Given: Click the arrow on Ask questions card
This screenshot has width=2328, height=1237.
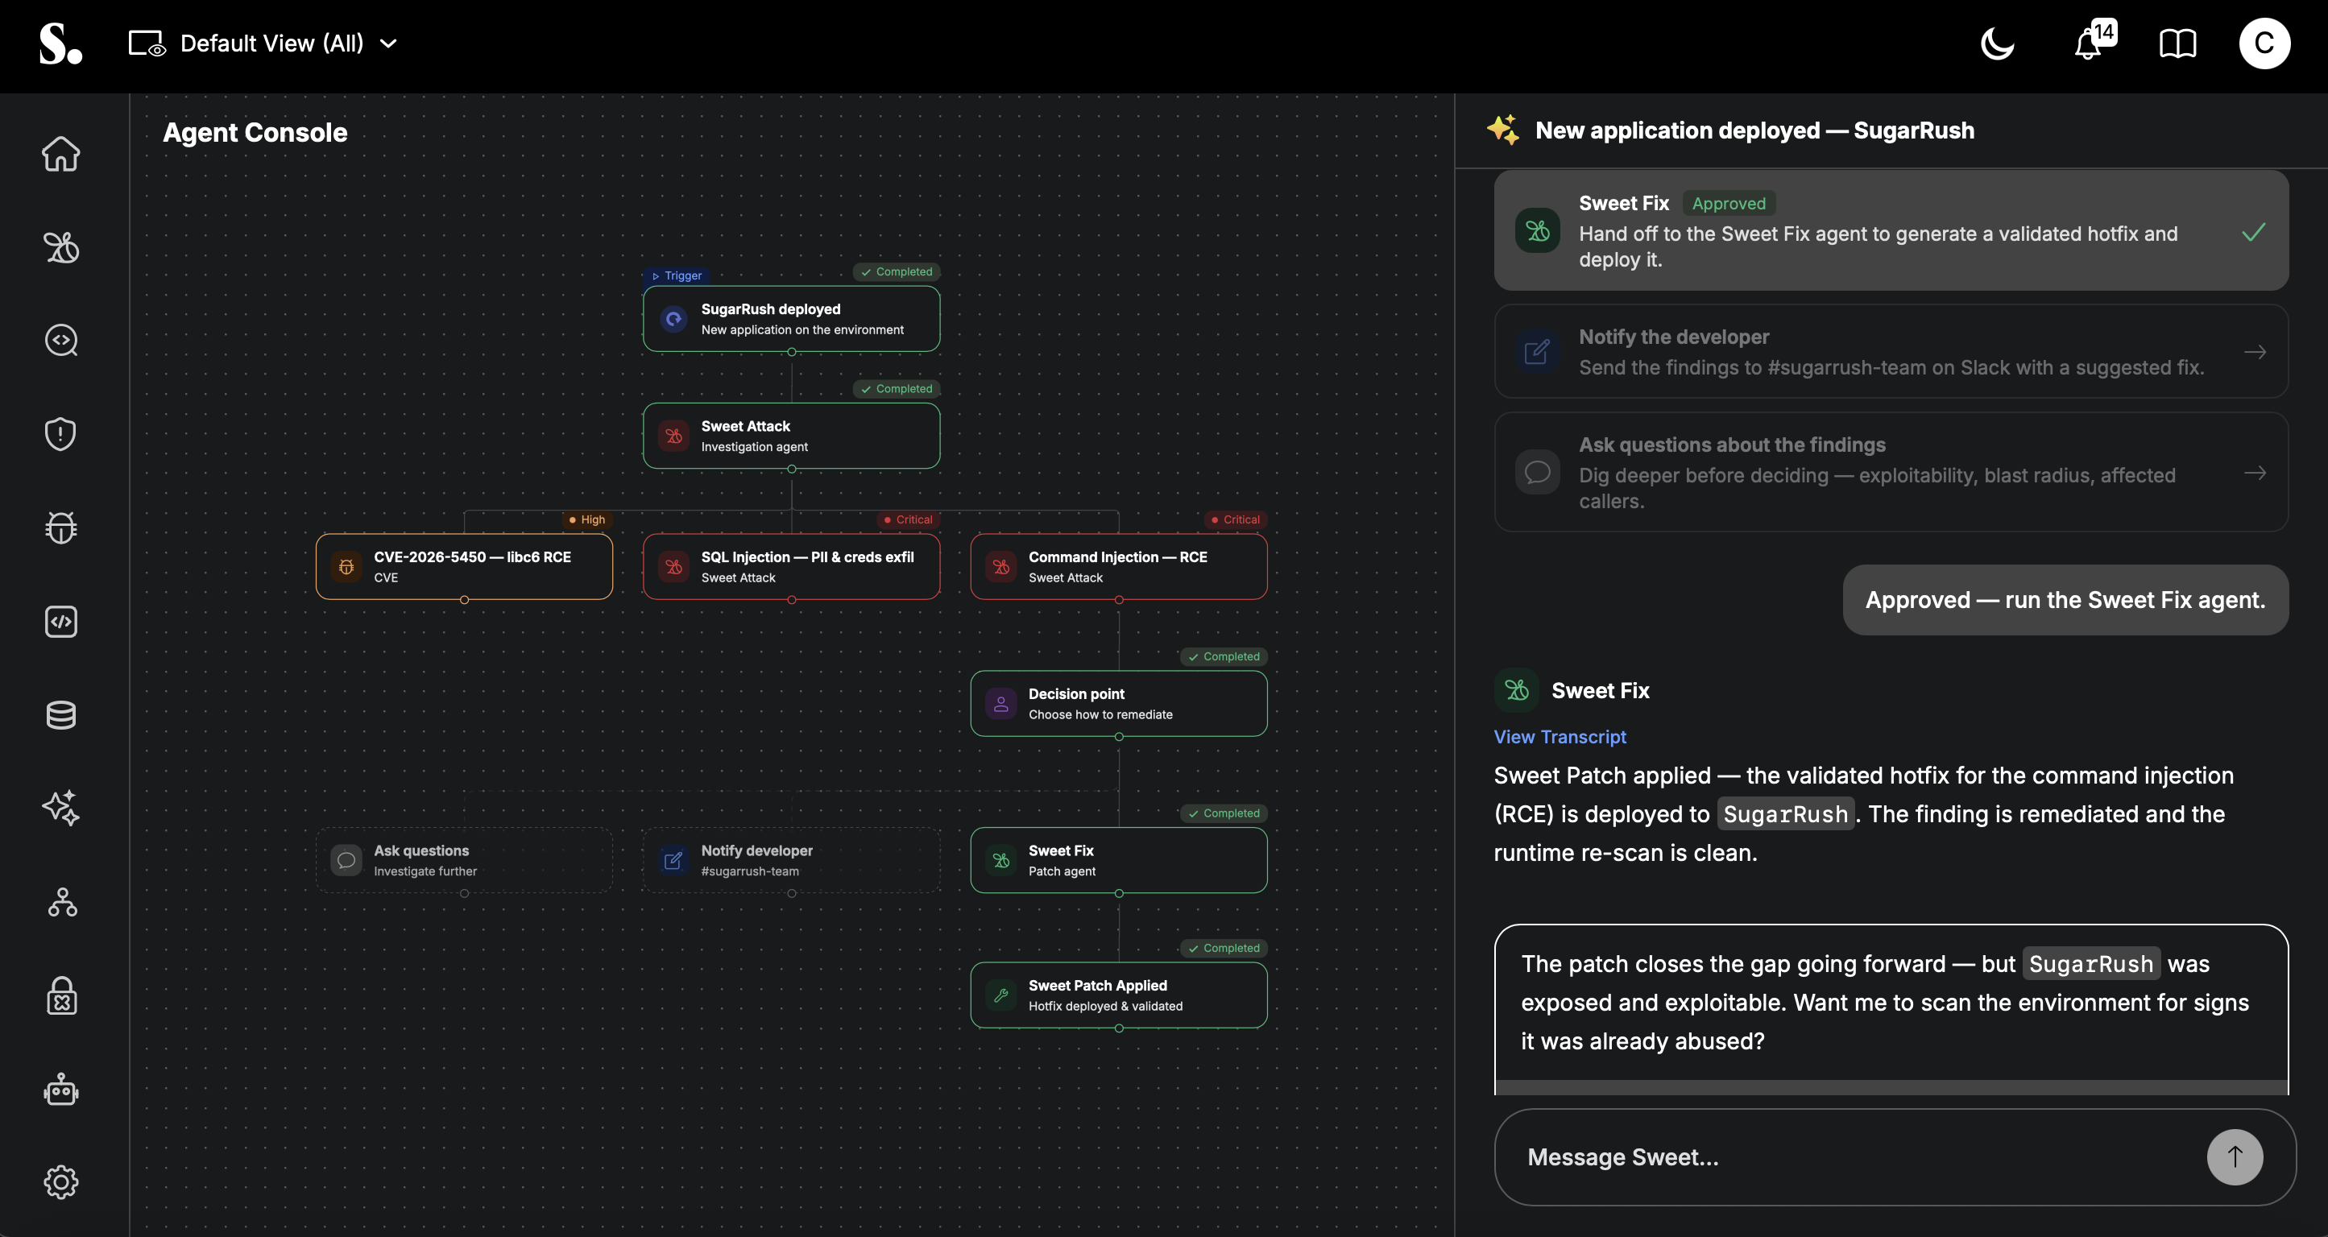Looking at the screenshot, I should tap(2254, 473).
